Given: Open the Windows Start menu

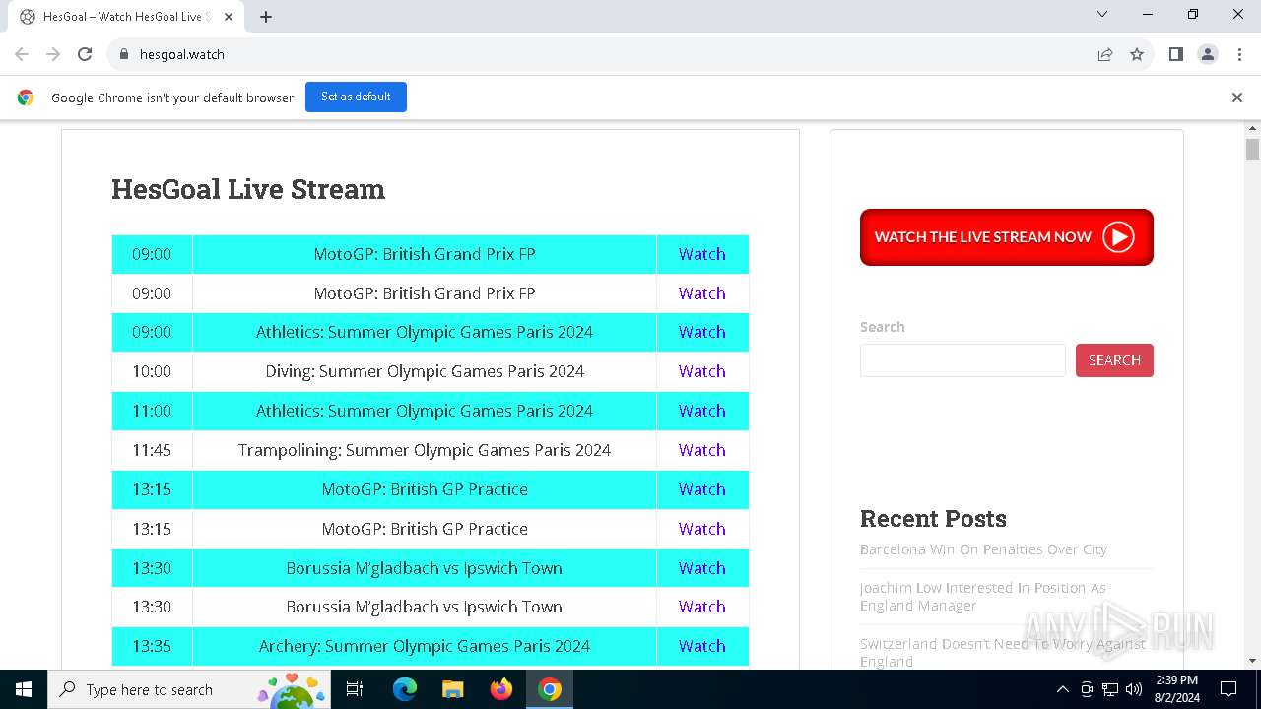Looking at the screenshot, I should point(24,689).
